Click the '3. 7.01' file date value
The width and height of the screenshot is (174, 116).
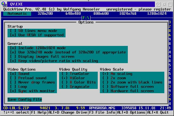(x=62, y=108)
